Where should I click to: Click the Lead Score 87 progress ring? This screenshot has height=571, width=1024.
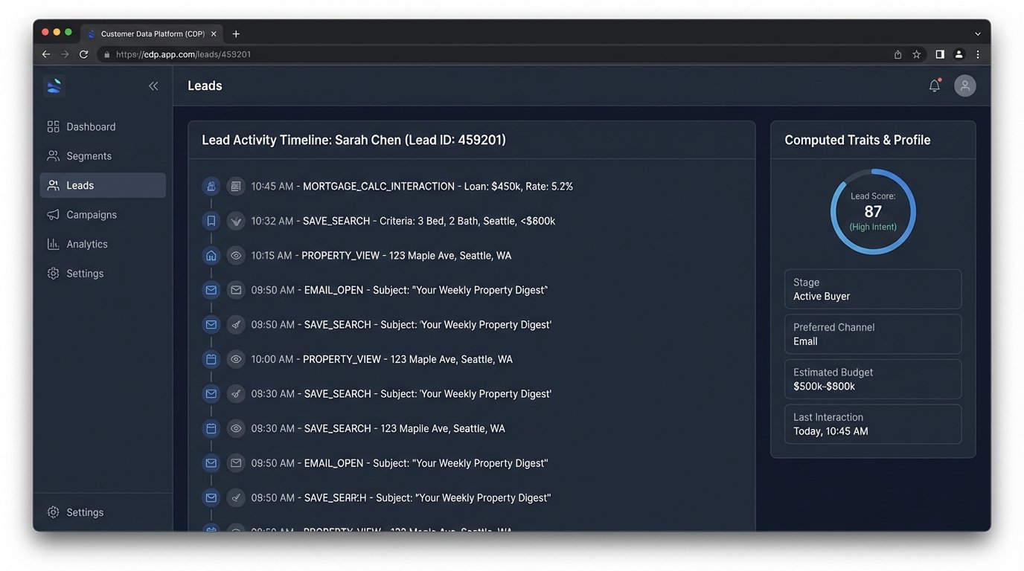click(x=873, y=212)
